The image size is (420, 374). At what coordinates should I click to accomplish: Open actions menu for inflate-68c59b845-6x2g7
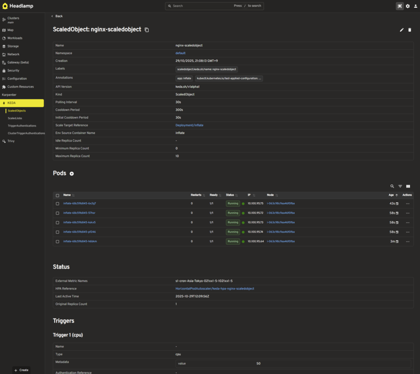[408, 204]
